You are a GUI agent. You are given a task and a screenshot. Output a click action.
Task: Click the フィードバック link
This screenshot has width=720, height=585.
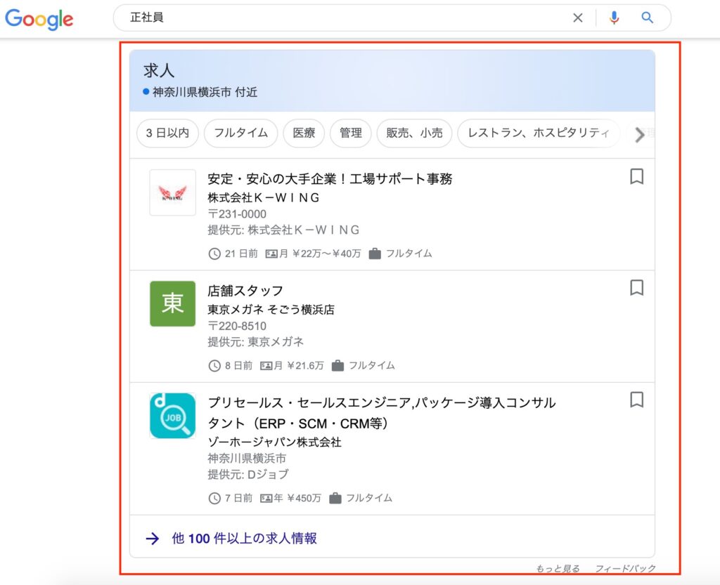pos(625,568)
